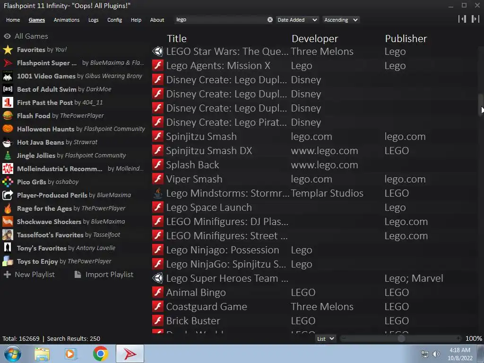
Task: Clear the lego search text
Action: (270, 20)
